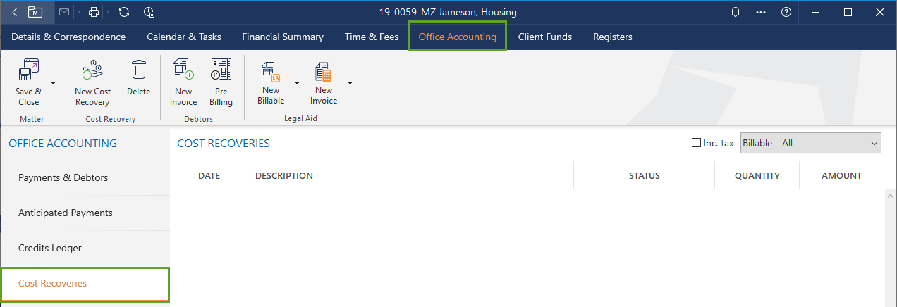Open the help question mark icon

pyautogui.click(x=786, y=12)
